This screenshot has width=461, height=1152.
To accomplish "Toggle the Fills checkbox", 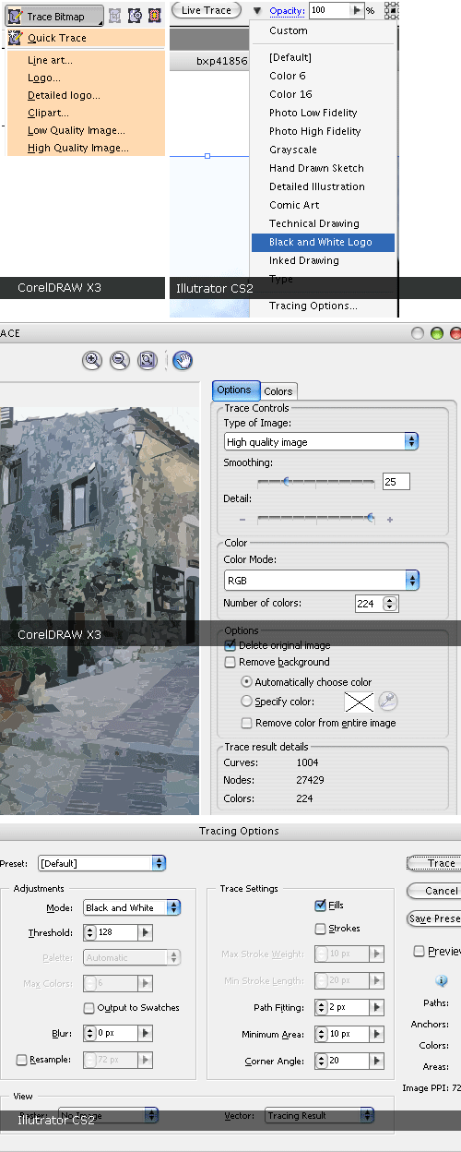I will (320, 906).
